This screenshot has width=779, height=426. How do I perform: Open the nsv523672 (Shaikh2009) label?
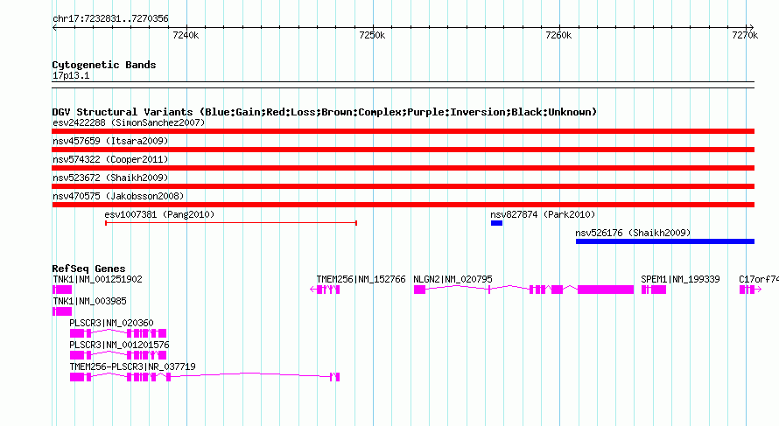110,178
